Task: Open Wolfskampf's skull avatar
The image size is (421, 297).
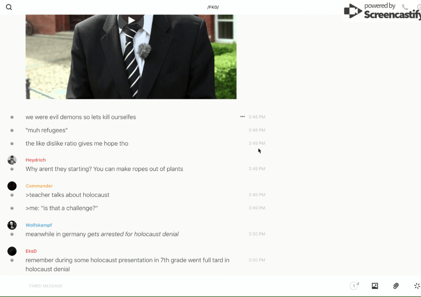Action: point(12,225)
